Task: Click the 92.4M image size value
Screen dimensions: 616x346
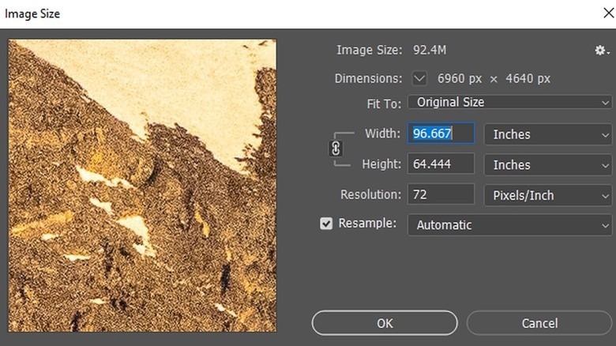Action: pyautogui.click(x=430, y=50)
